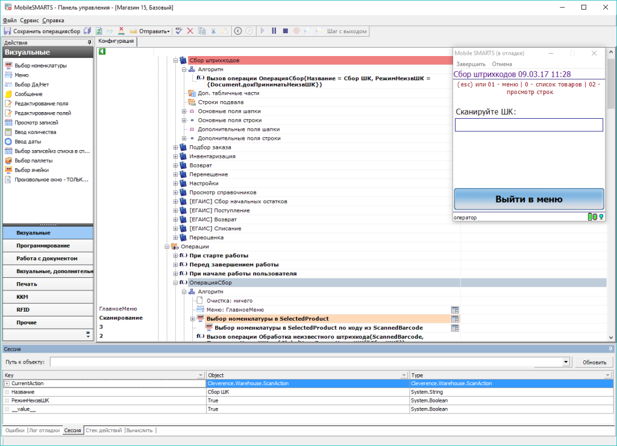Click the copy icon in the toolbar
617x446 pixels.
click(202, 31)
